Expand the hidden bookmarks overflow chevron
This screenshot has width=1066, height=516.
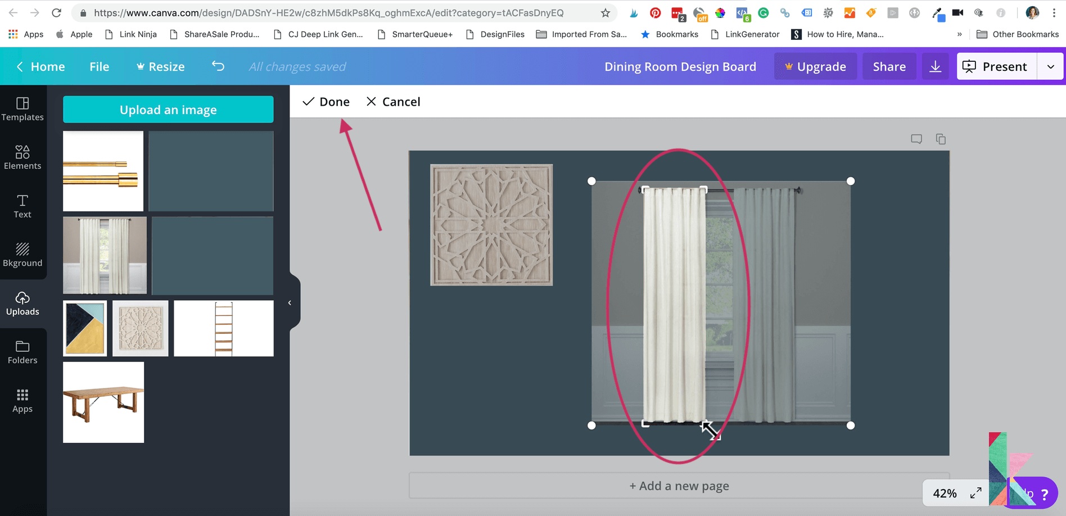[x=959, y=34]
